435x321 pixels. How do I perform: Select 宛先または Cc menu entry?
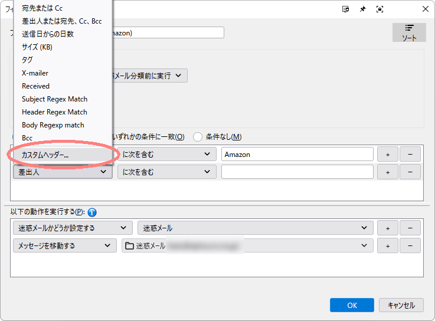63,8
